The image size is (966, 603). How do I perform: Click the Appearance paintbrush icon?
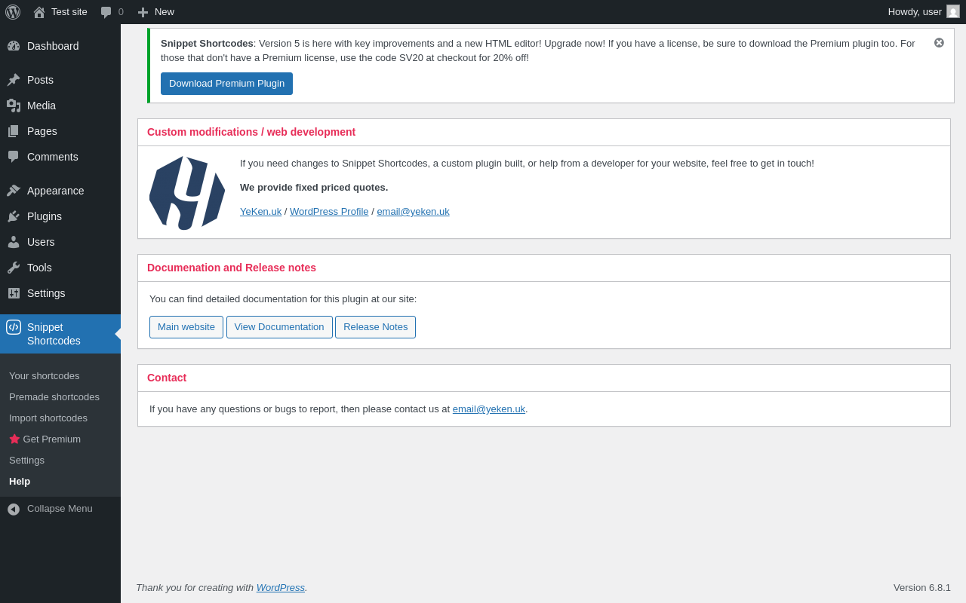[14, 191]
